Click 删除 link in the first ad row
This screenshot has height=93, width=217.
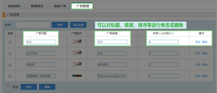tap(205, 42)
